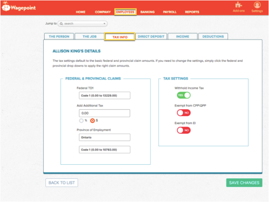Open the EMPLOYEES menu
This screenshot has width=269, height=202.
click(125, 12)
